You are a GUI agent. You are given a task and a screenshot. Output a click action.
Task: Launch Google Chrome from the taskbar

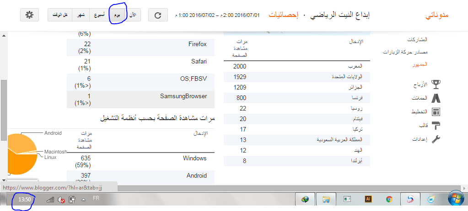[389, 200]
